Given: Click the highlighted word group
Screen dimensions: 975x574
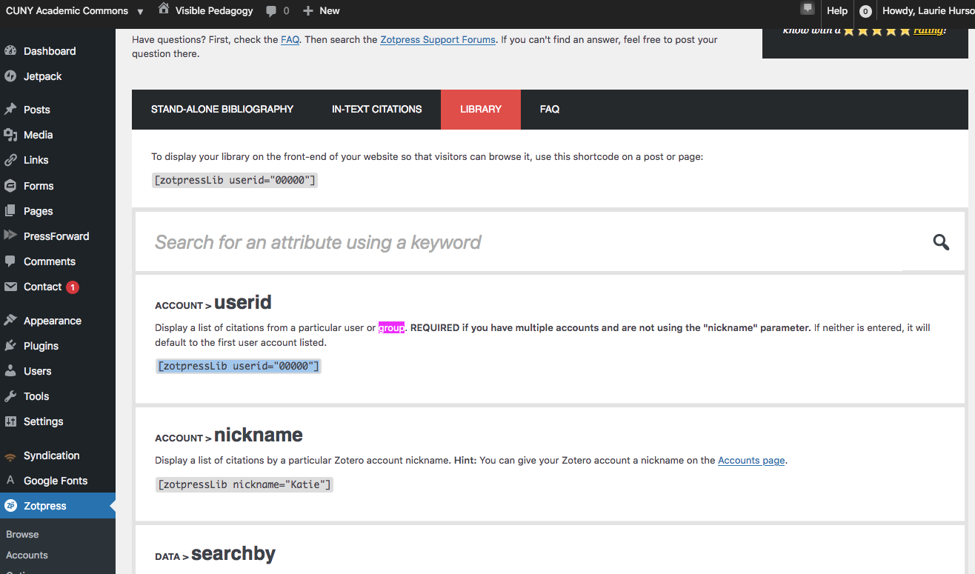Looking at the screenshot, I should pyautogui.click(x=392, y=327).
